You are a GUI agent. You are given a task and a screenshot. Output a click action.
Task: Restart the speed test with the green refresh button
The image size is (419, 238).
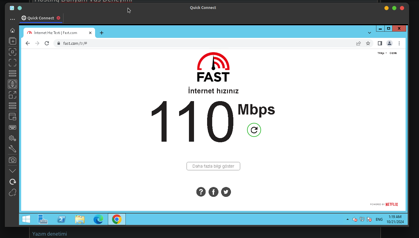[254, 130]
